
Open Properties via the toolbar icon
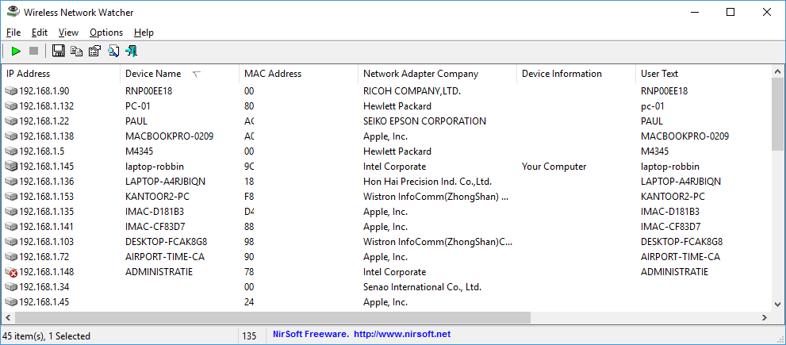click(94, 52)
